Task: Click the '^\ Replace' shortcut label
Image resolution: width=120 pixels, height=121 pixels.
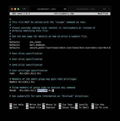Action: click(49, 108)
